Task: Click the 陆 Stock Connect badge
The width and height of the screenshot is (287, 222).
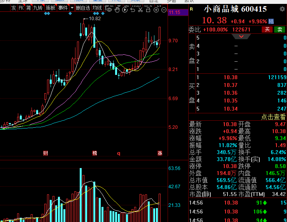Action: pyautogui.click(x=271, y=21)
